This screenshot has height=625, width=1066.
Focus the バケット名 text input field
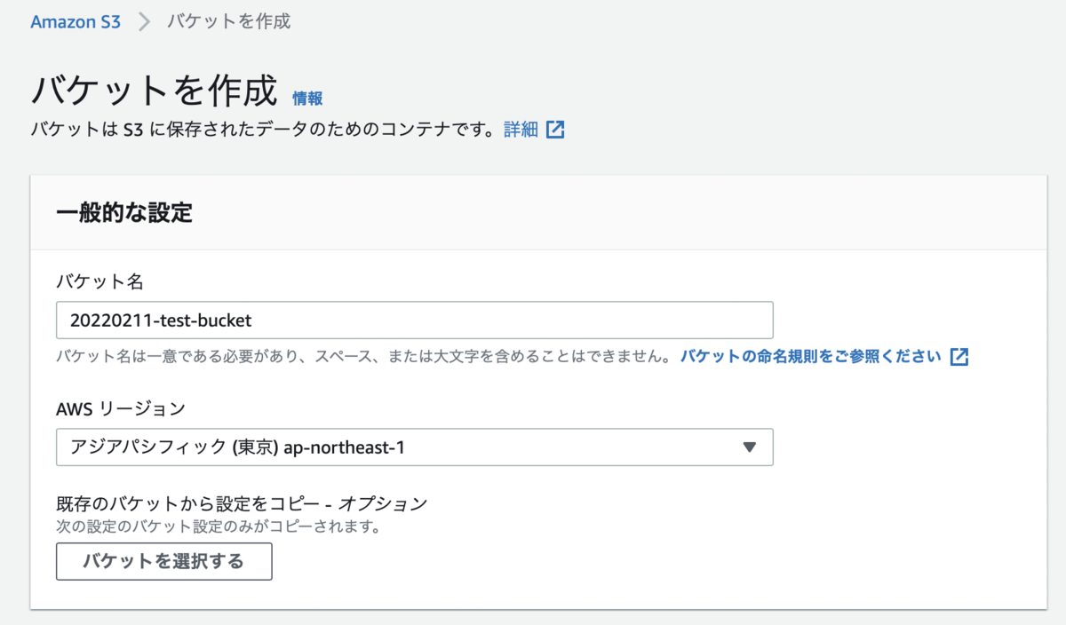tap(414, 320)
